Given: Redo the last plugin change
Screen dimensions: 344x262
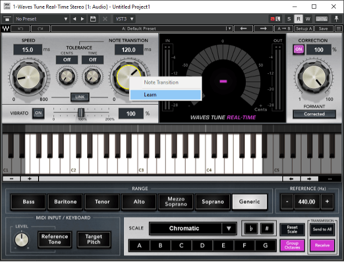Looking at the screenshot, I should [40, 29].
